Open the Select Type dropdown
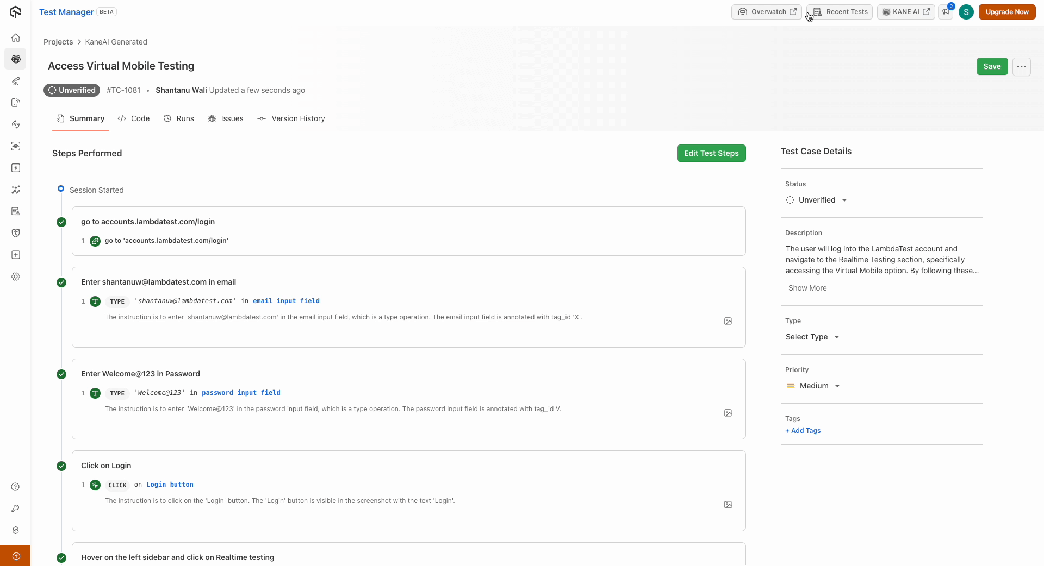 [812, 337]
